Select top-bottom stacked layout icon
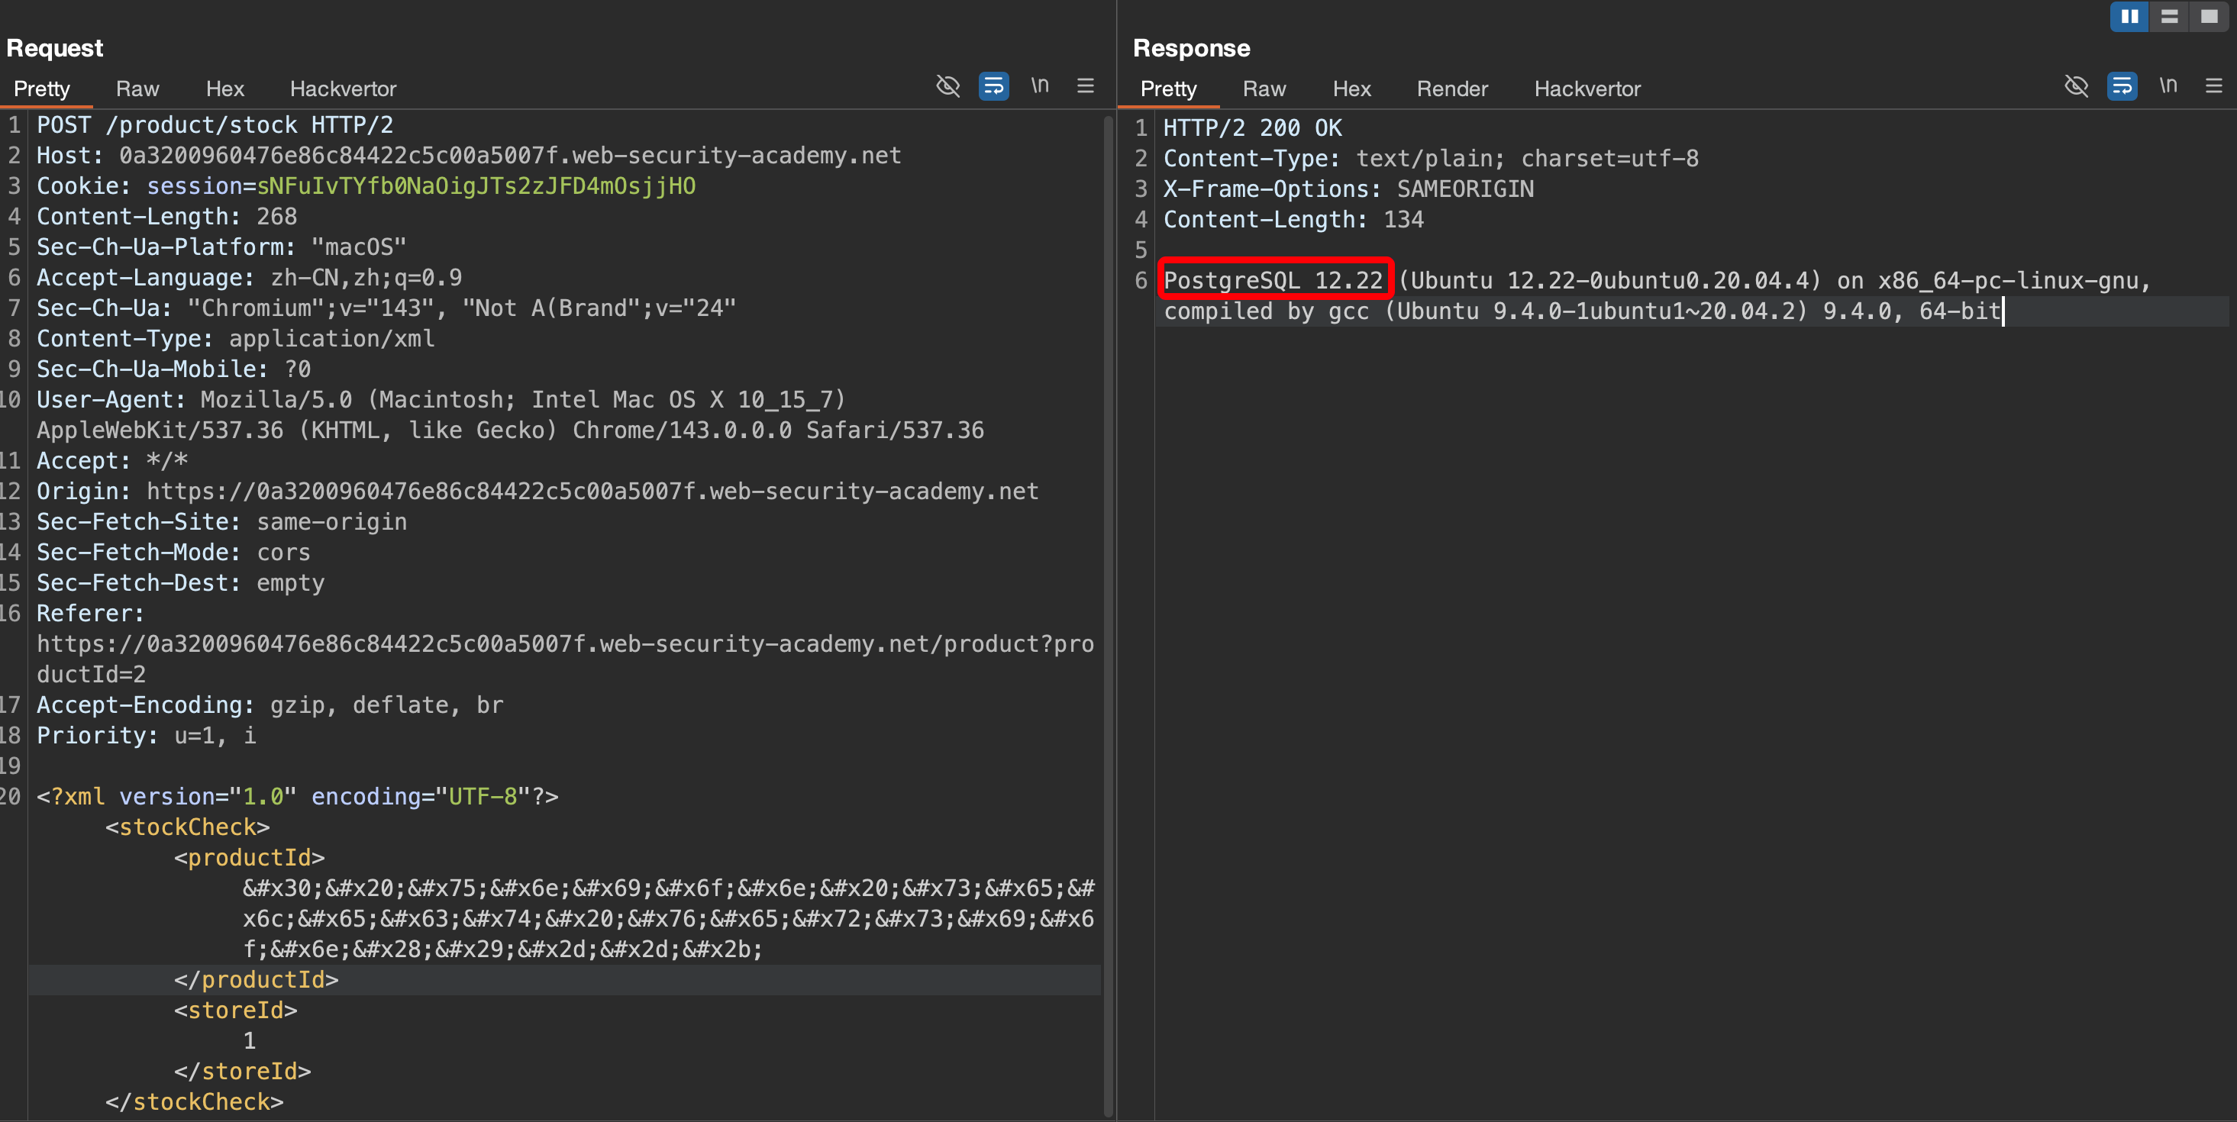Image resolution: width=2237 pixels, height=1122 pixels. click(x=2168, y=17)
